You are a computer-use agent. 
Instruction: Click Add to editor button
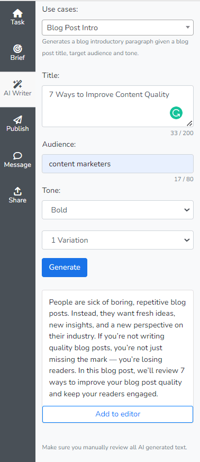(117, 414)
